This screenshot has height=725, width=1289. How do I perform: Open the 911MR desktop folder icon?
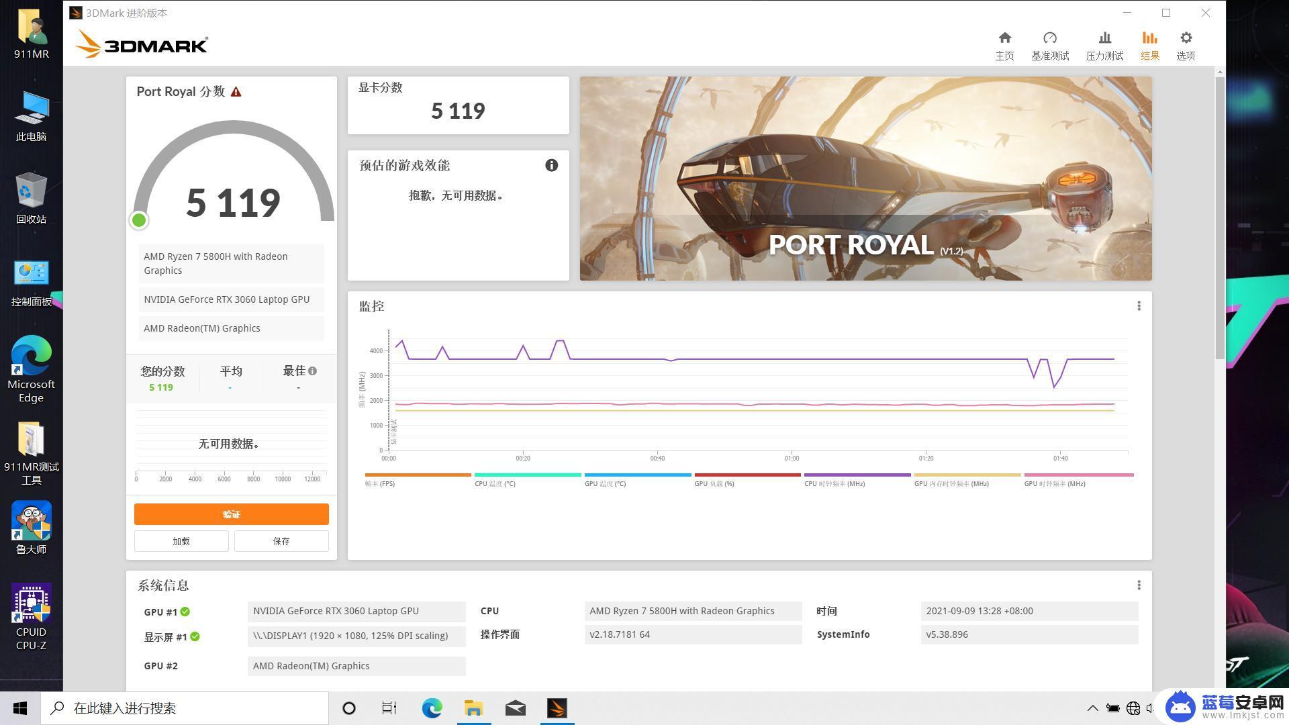(x=31, y=35)
